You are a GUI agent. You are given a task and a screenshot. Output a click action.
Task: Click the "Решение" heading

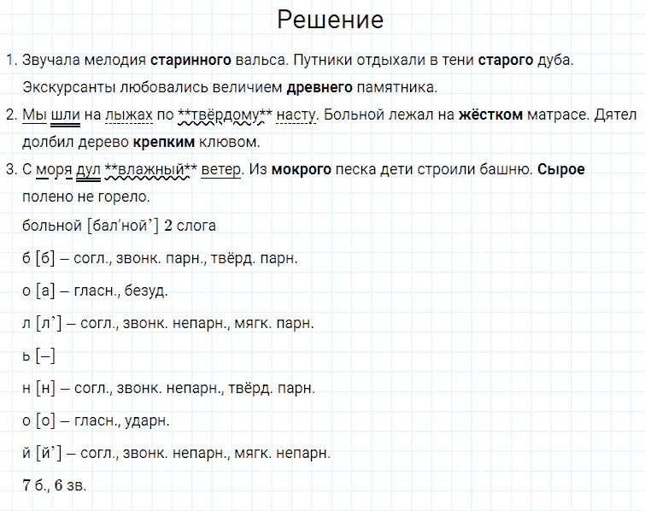click(x=331, y=21)
